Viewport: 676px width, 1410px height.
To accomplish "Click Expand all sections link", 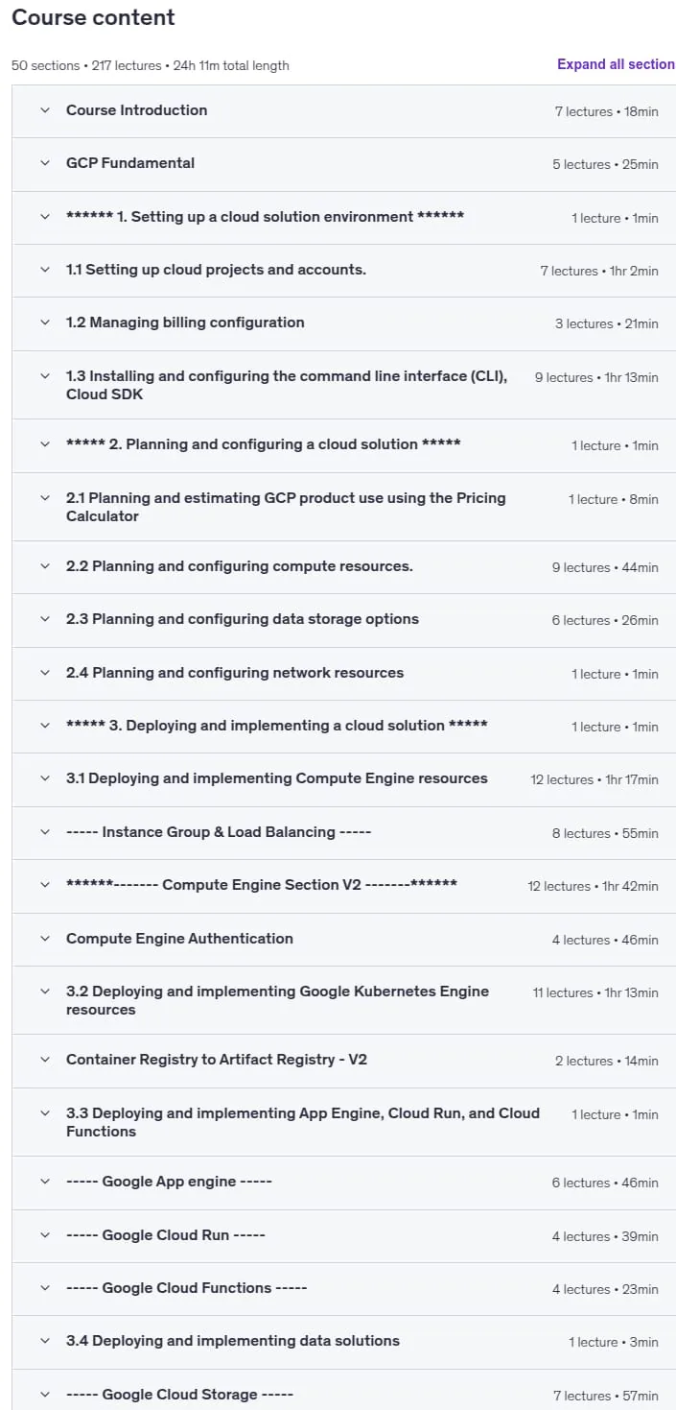I will pos(616,64).
